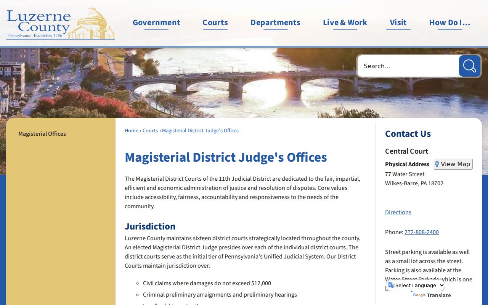Open the Select Language dropdown

click(x=416, y=285)
